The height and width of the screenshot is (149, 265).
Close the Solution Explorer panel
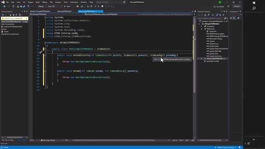226,12
